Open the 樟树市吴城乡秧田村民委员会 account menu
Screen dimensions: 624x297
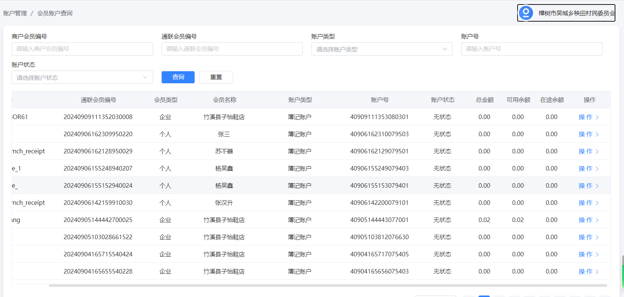[x=566, y=13]
